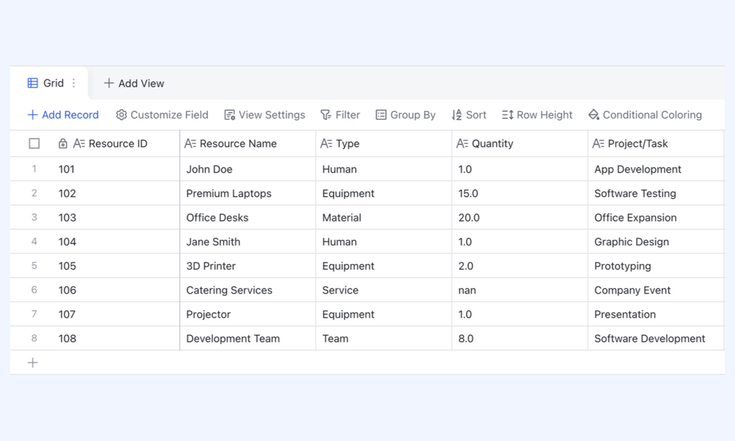
Task: Open the Row Height menu
Action: coord(537,115)
